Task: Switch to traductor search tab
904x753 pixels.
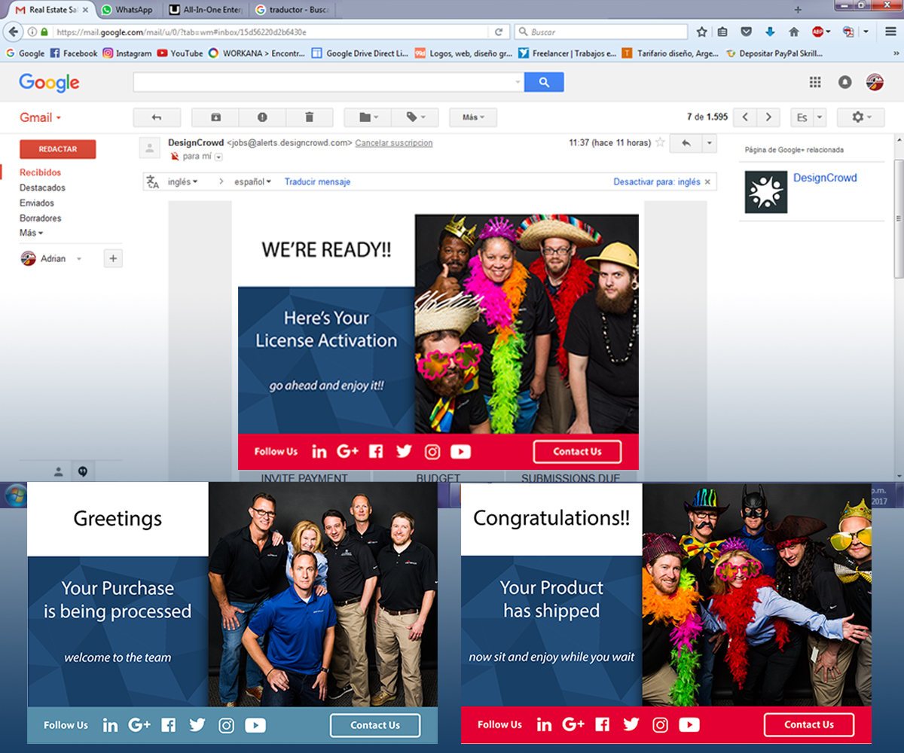Action: (x=291, y=10)
